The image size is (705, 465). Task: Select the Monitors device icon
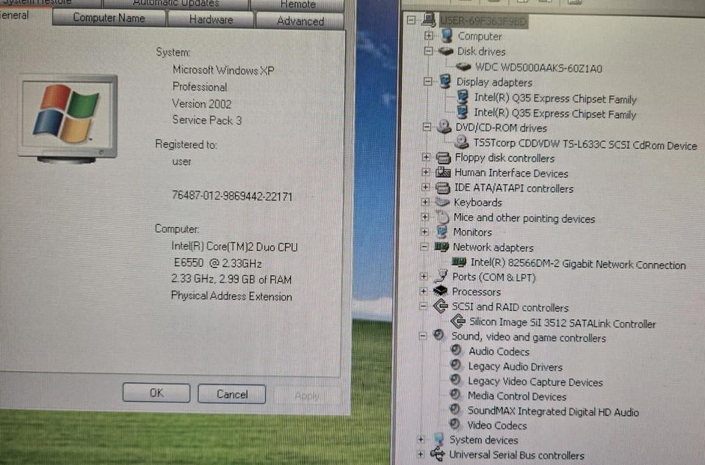pyautogui.click(x=441, y=232)
